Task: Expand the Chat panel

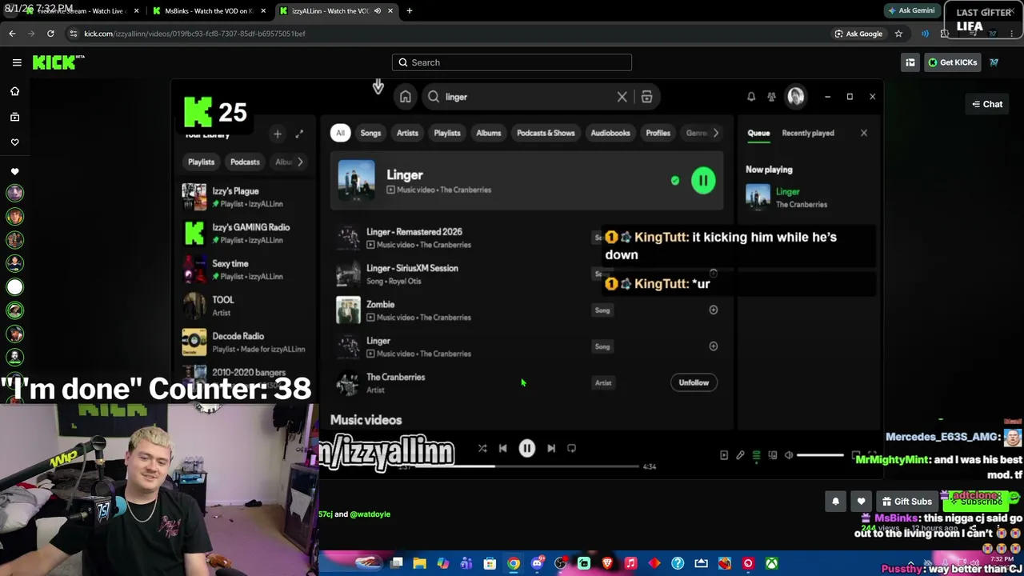Action: [x=987, y=104]
